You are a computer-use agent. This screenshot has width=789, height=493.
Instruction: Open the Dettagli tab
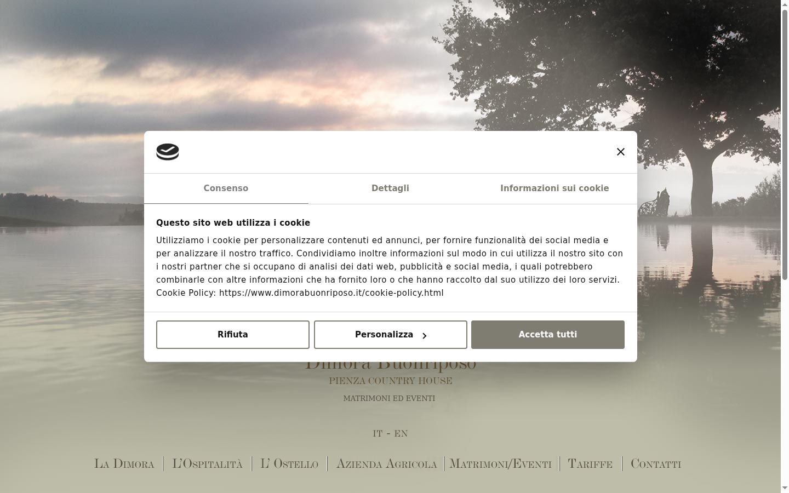click(x=390, y=188)
